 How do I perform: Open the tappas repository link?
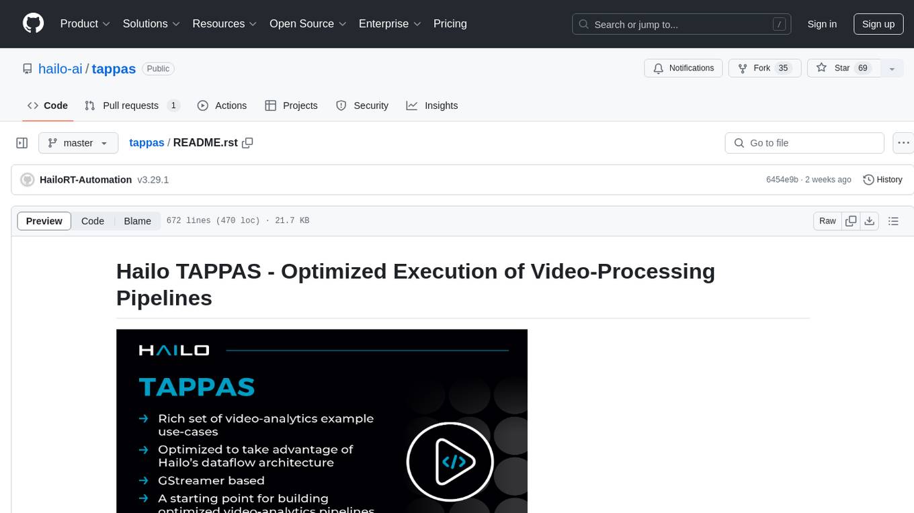pos(114,68)
